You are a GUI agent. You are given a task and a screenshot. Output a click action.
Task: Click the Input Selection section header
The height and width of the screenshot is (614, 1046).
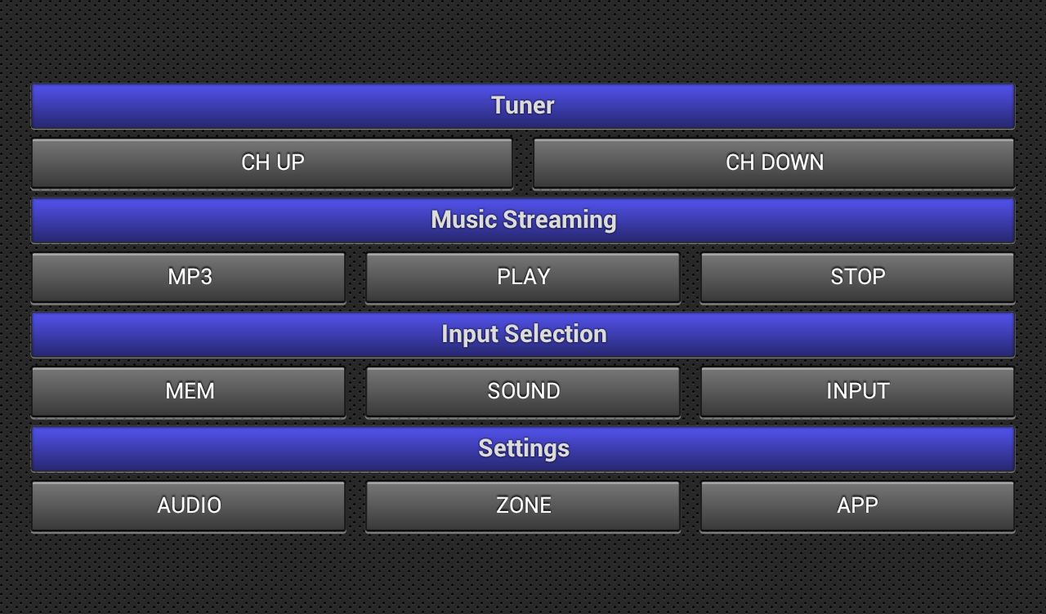tap(523, 334)
